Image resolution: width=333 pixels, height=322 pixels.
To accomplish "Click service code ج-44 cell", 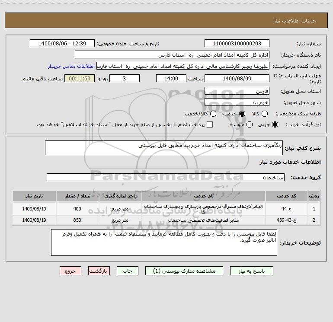I will pyautogui.click(x=286, y=209).
